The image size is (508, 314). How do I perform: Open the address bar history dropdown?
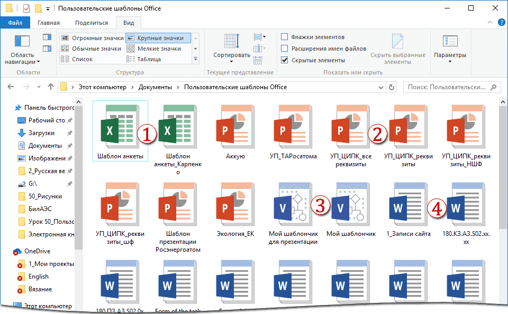[381, 87]
